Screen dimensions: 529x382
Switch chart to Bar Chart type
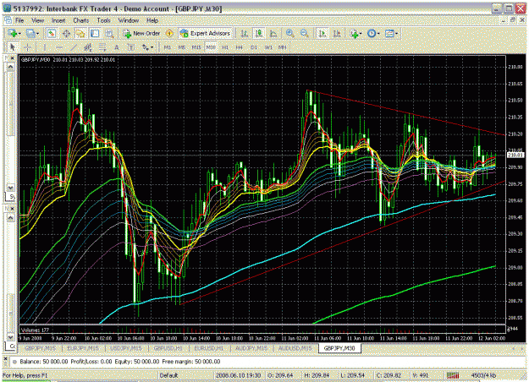(245, 33)
